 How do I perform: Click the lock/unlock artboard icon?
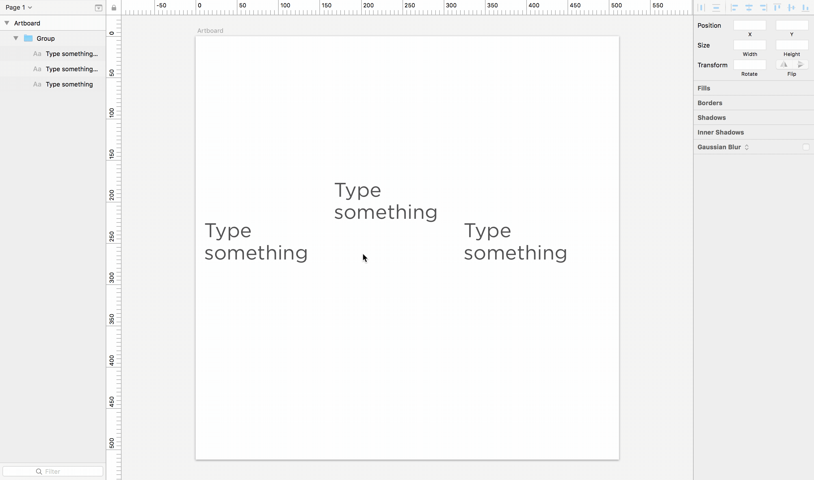[114, 7]
